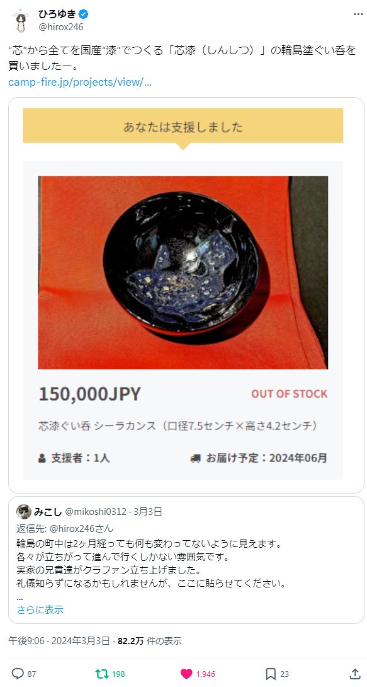Open the ひろゆき display name

(x=57, y=14)
